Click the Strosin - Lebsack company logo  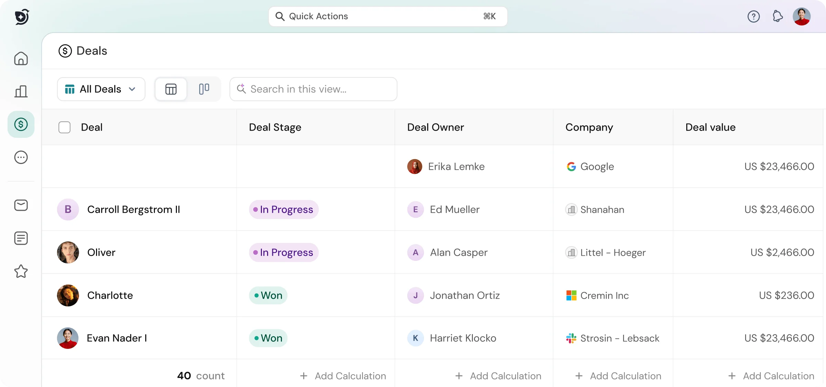[x=571, y=338]
